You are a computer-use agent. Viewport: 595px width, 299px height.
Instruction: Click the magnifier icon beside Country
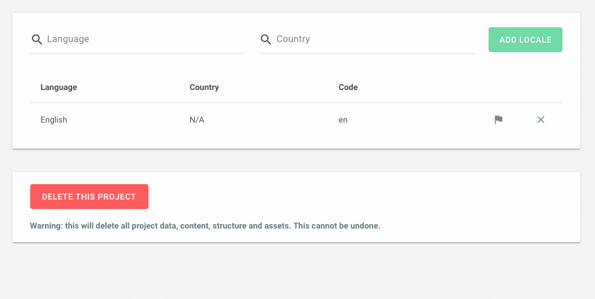tap(266, 40)
